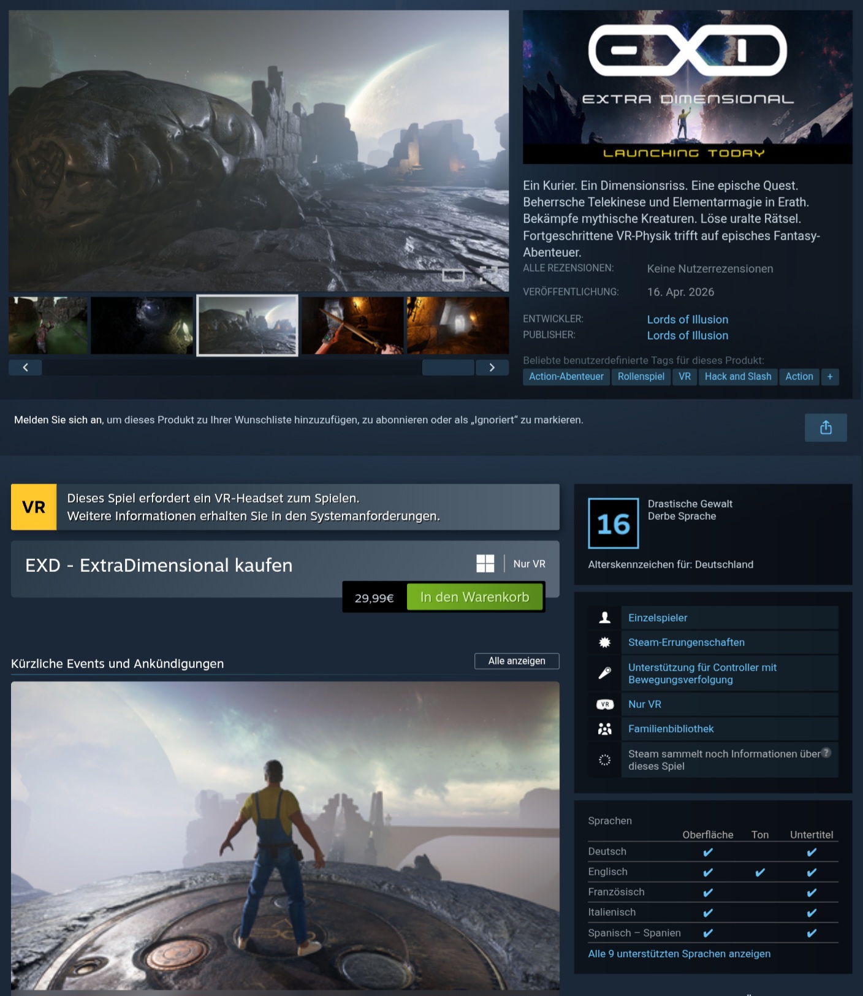The image size is (863, 996).
Task: Click the EXD Extra Dimensional header image
Action: [x=687, y=87]
